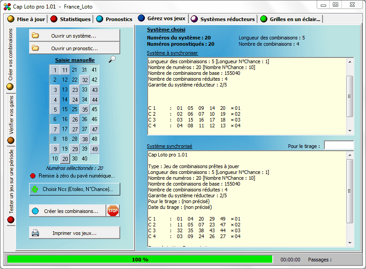Click Créer les combinaisons button
The height and width of the screenshot is (269, 366).
point(67,211)
